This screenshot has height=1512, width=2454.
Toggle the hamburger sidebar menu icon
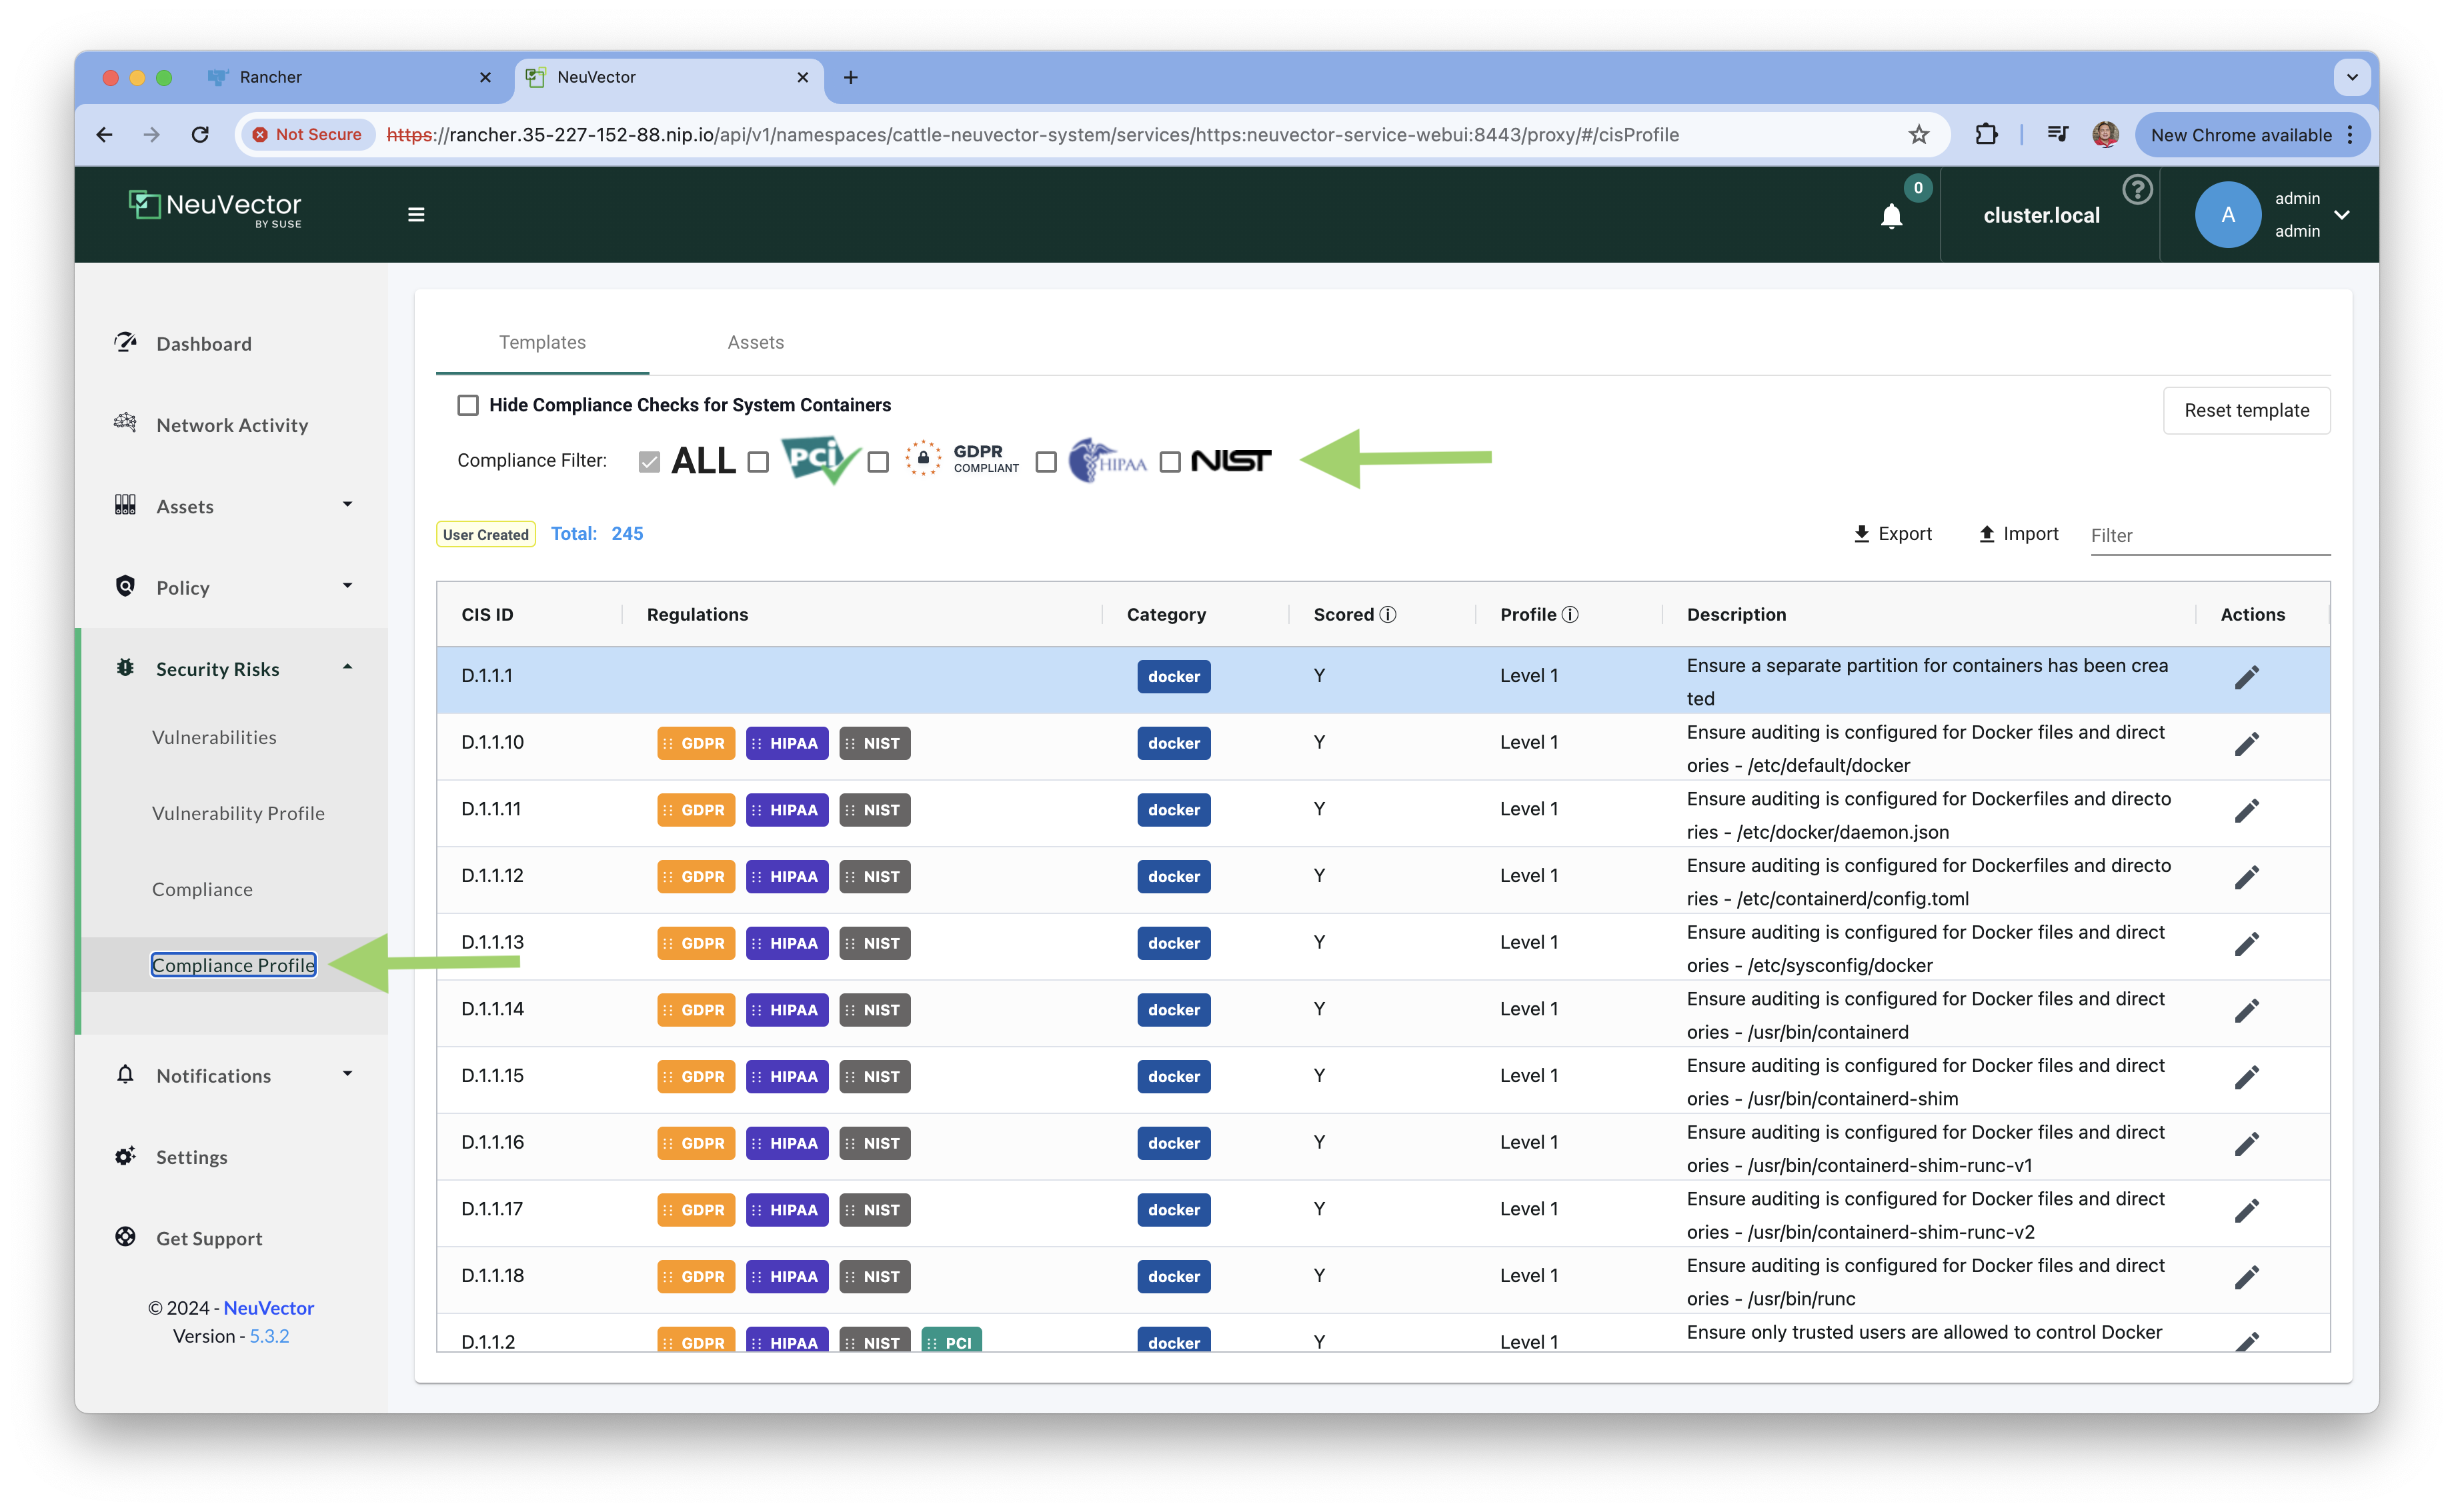416,214
